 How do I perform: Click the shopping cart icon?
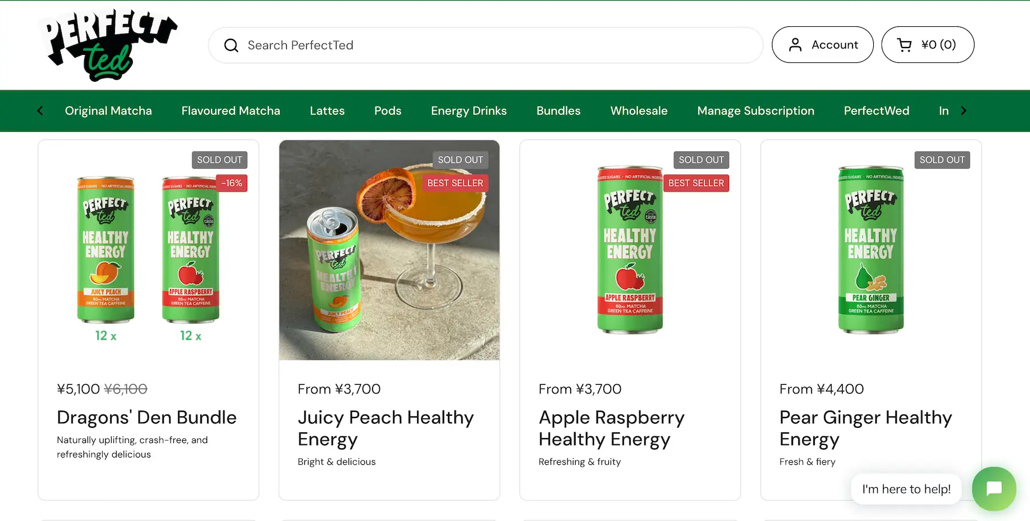pyautogui.click(x=904, y=45)
